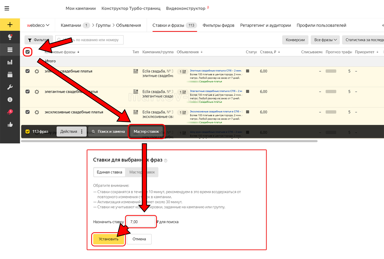Expand the webdeco account dropdown
This screenshot has width=384, height=259.
pyautogui.click(x=38, y=25)
